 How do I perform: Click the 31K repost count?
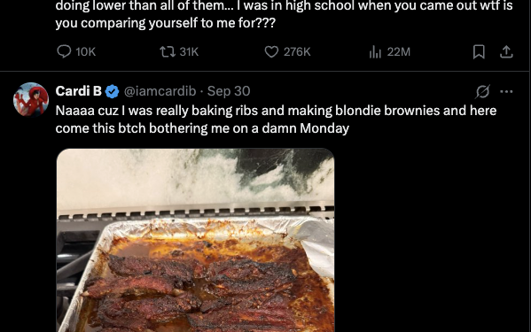pos(189,51)
